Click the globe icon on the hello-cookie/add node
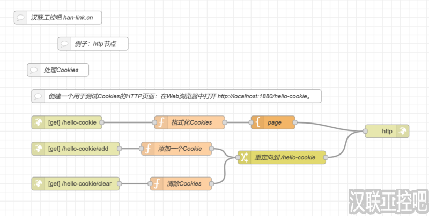 click(x=39, y=149)
